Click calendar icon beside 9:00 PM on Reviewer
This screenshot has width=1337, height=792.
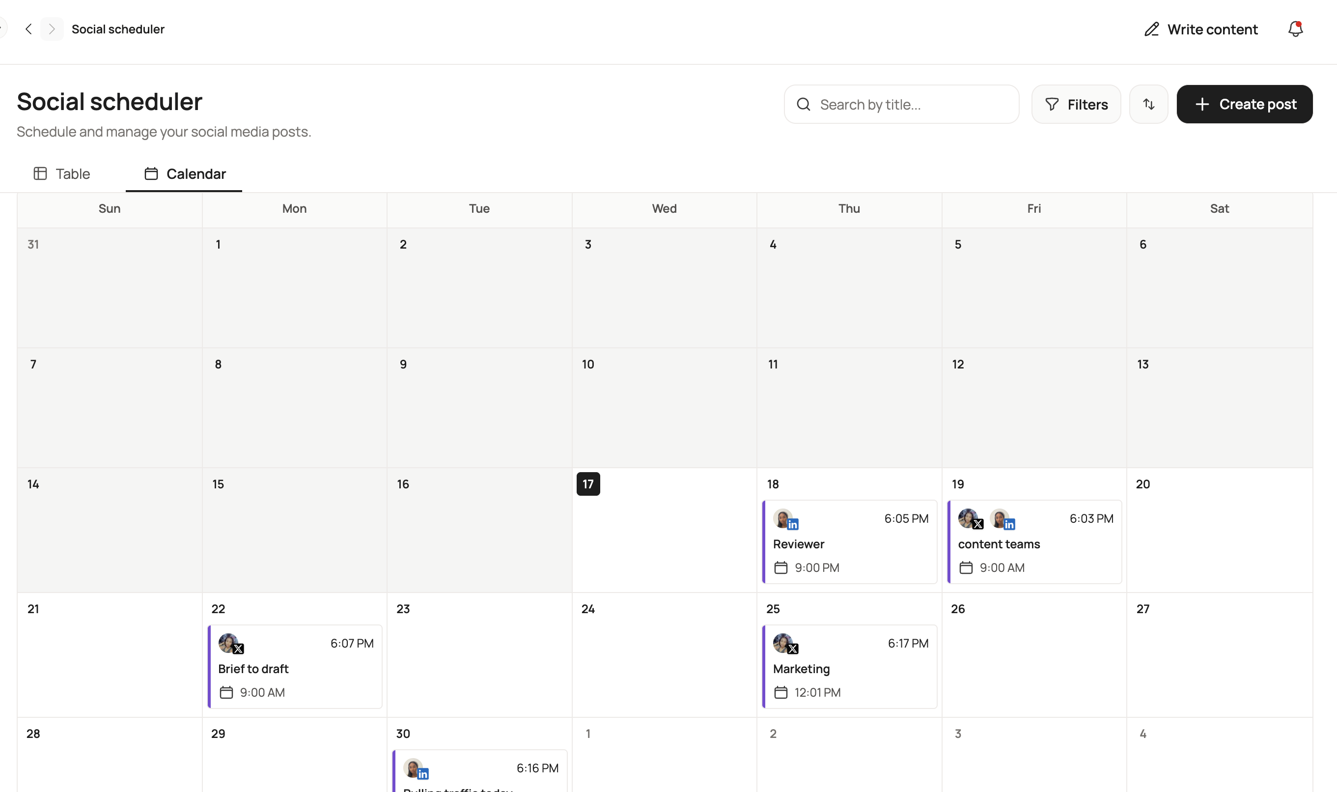click(780, 567)
